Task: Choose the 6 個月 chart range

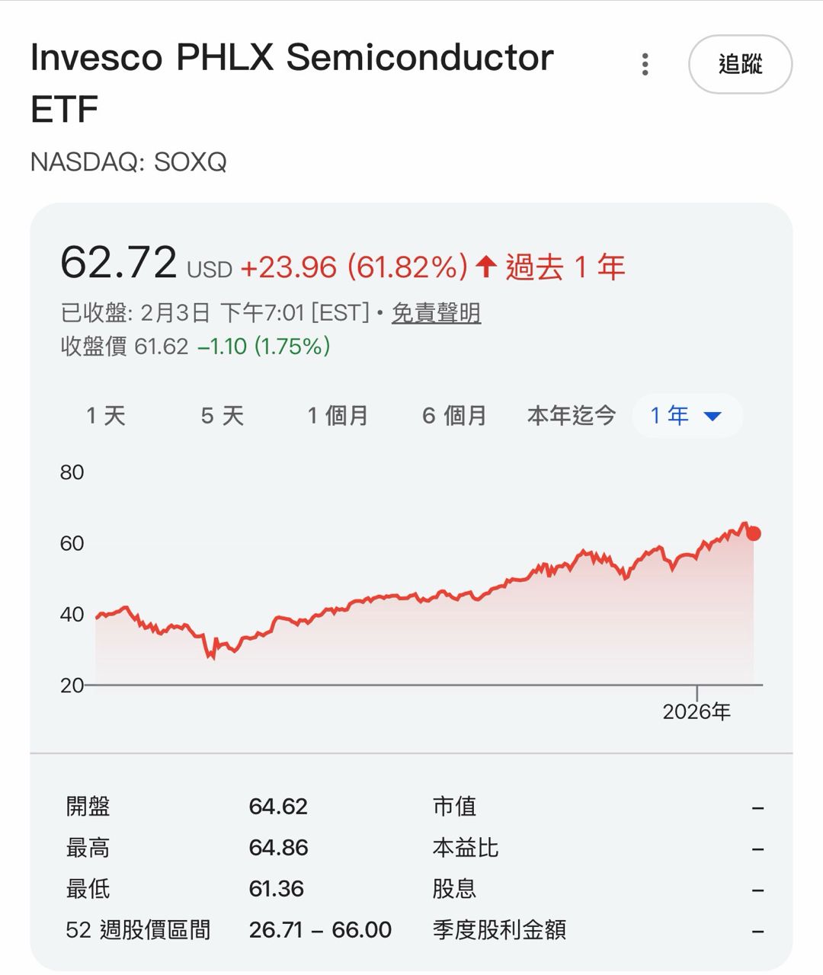Action: point(454,416)
